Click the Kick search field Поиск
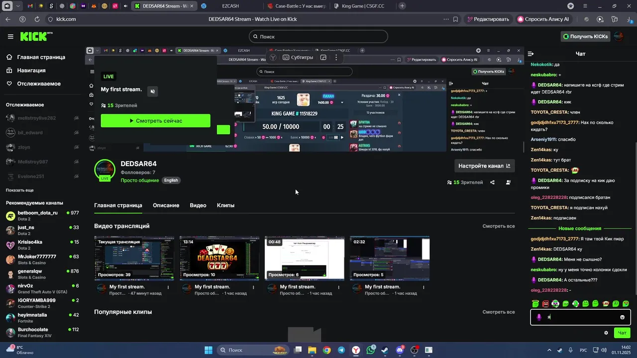This screenshot has height=358, width=637. click(318, 36)
